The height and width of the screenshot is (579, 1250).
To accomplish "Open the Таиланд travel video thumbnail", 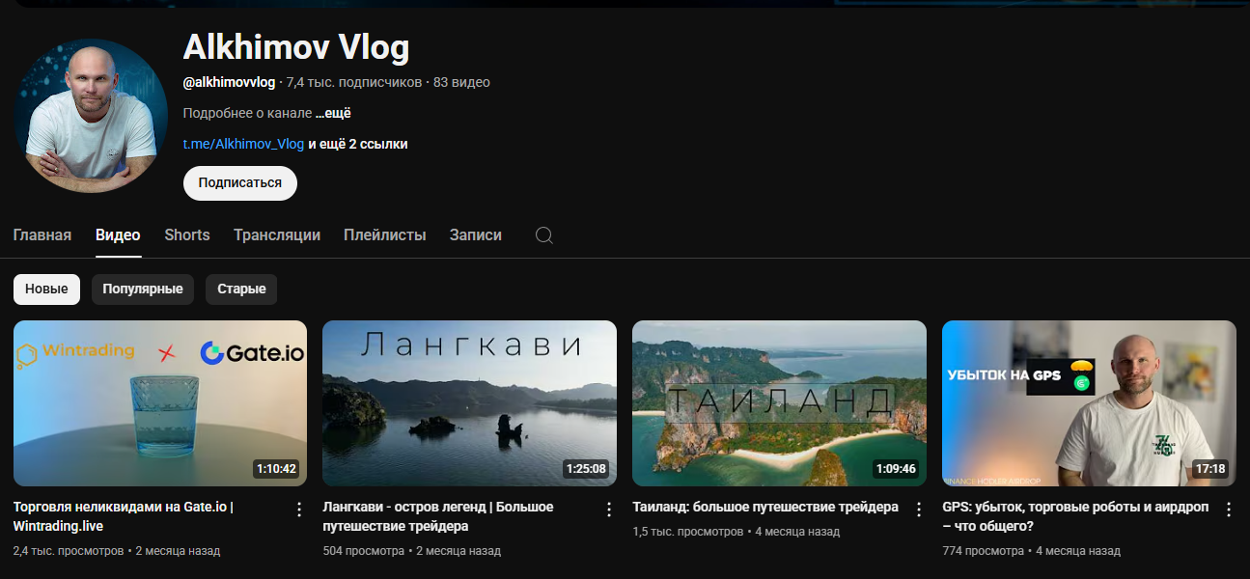I will tap(779, 402).
